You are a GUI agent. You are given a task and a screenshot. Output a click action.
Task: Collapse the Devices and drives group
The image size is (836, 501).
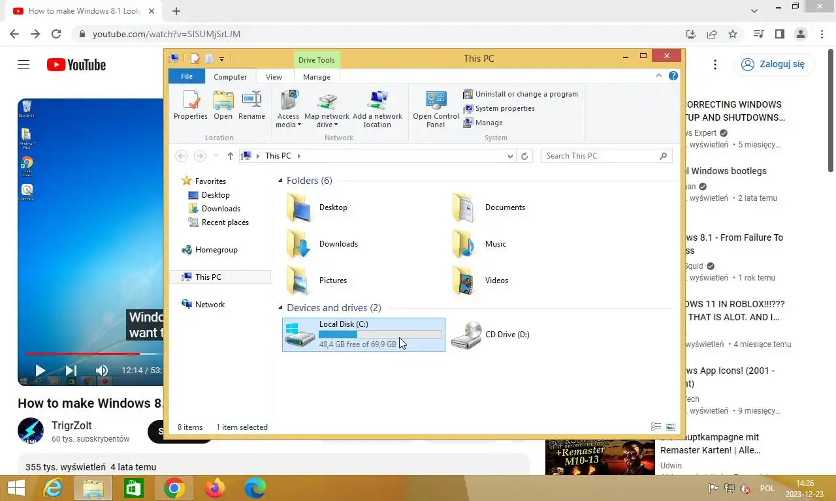(x=281, y=308)
